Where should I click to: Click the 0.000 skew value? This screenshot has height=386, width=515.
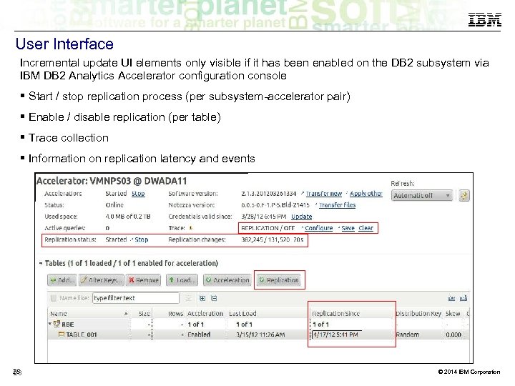click(x=453, y=335)
